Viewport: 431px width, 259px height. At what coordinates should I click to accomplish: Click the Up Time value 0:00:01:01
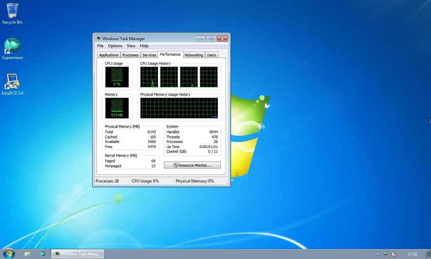click(x=208, y=147)
